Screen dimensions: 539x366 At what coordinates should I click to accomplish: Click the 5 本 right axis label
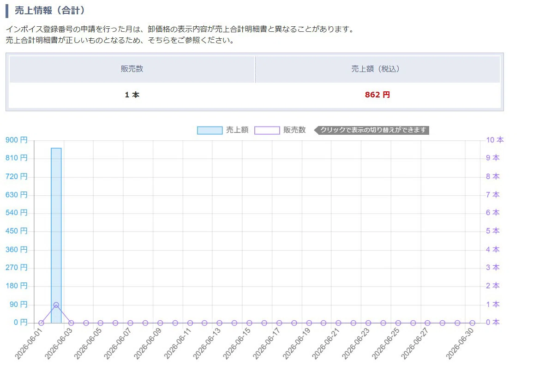click(x=492, y=231)
